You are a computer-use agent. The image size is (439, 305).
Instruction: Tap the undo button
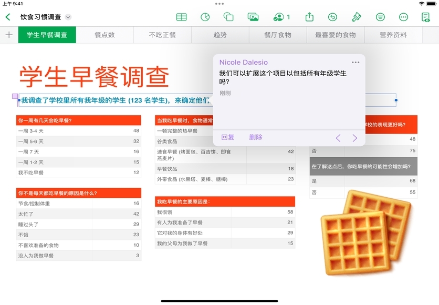click(332, 17)
